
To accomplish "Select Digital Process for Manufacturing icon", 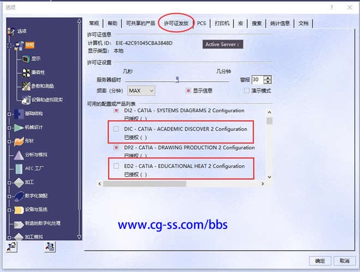I will click(19, 224).
